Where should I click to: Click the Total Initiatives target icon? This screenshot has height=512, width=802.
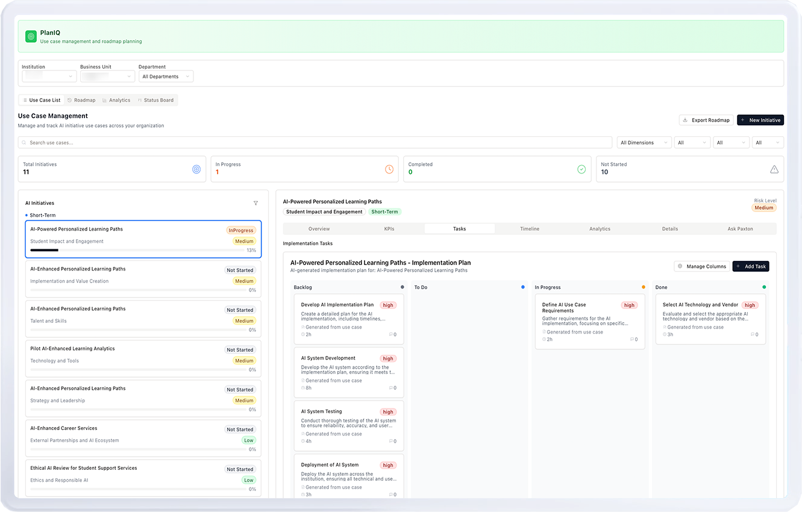click(x=196, y=169)
